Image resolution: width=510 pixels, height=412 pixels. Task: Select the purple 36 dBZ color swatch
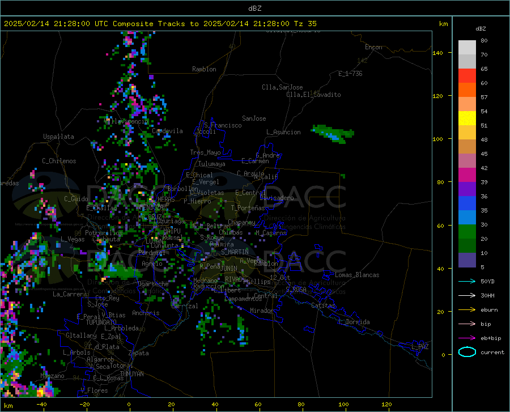tap(467, 189)
